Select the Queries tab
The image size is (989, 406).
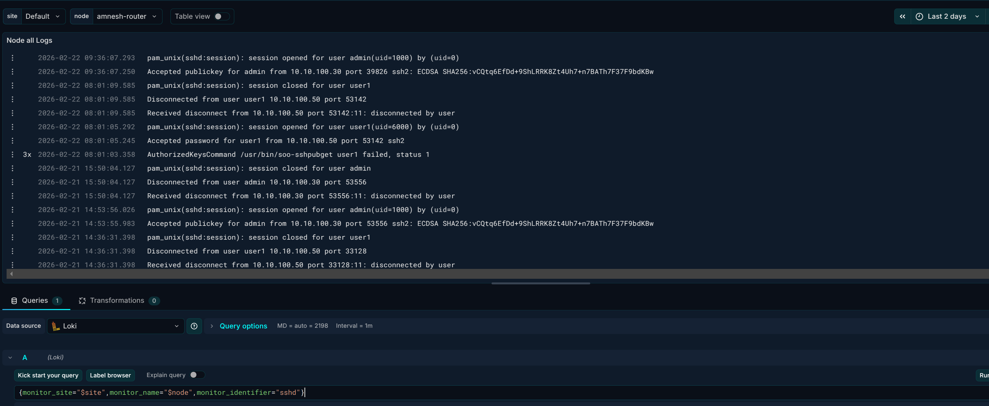pos(35,300)
